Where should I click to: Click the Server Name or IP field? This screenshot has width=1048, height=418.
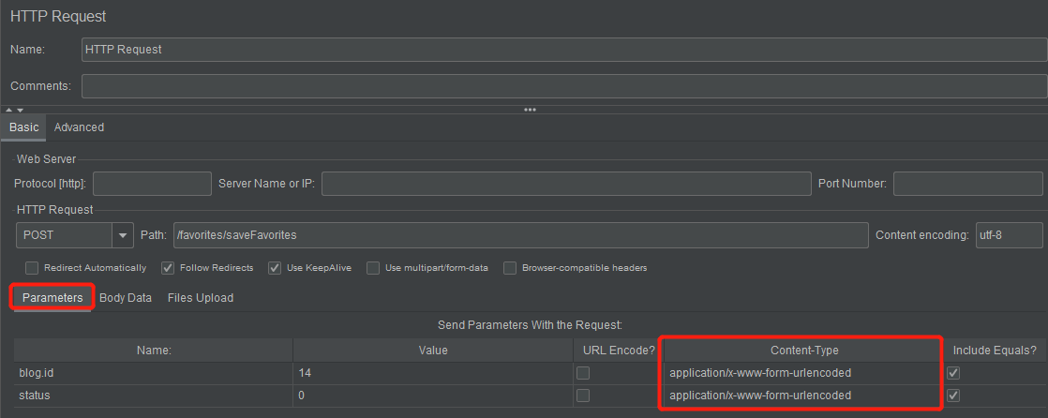coord(565,184)
